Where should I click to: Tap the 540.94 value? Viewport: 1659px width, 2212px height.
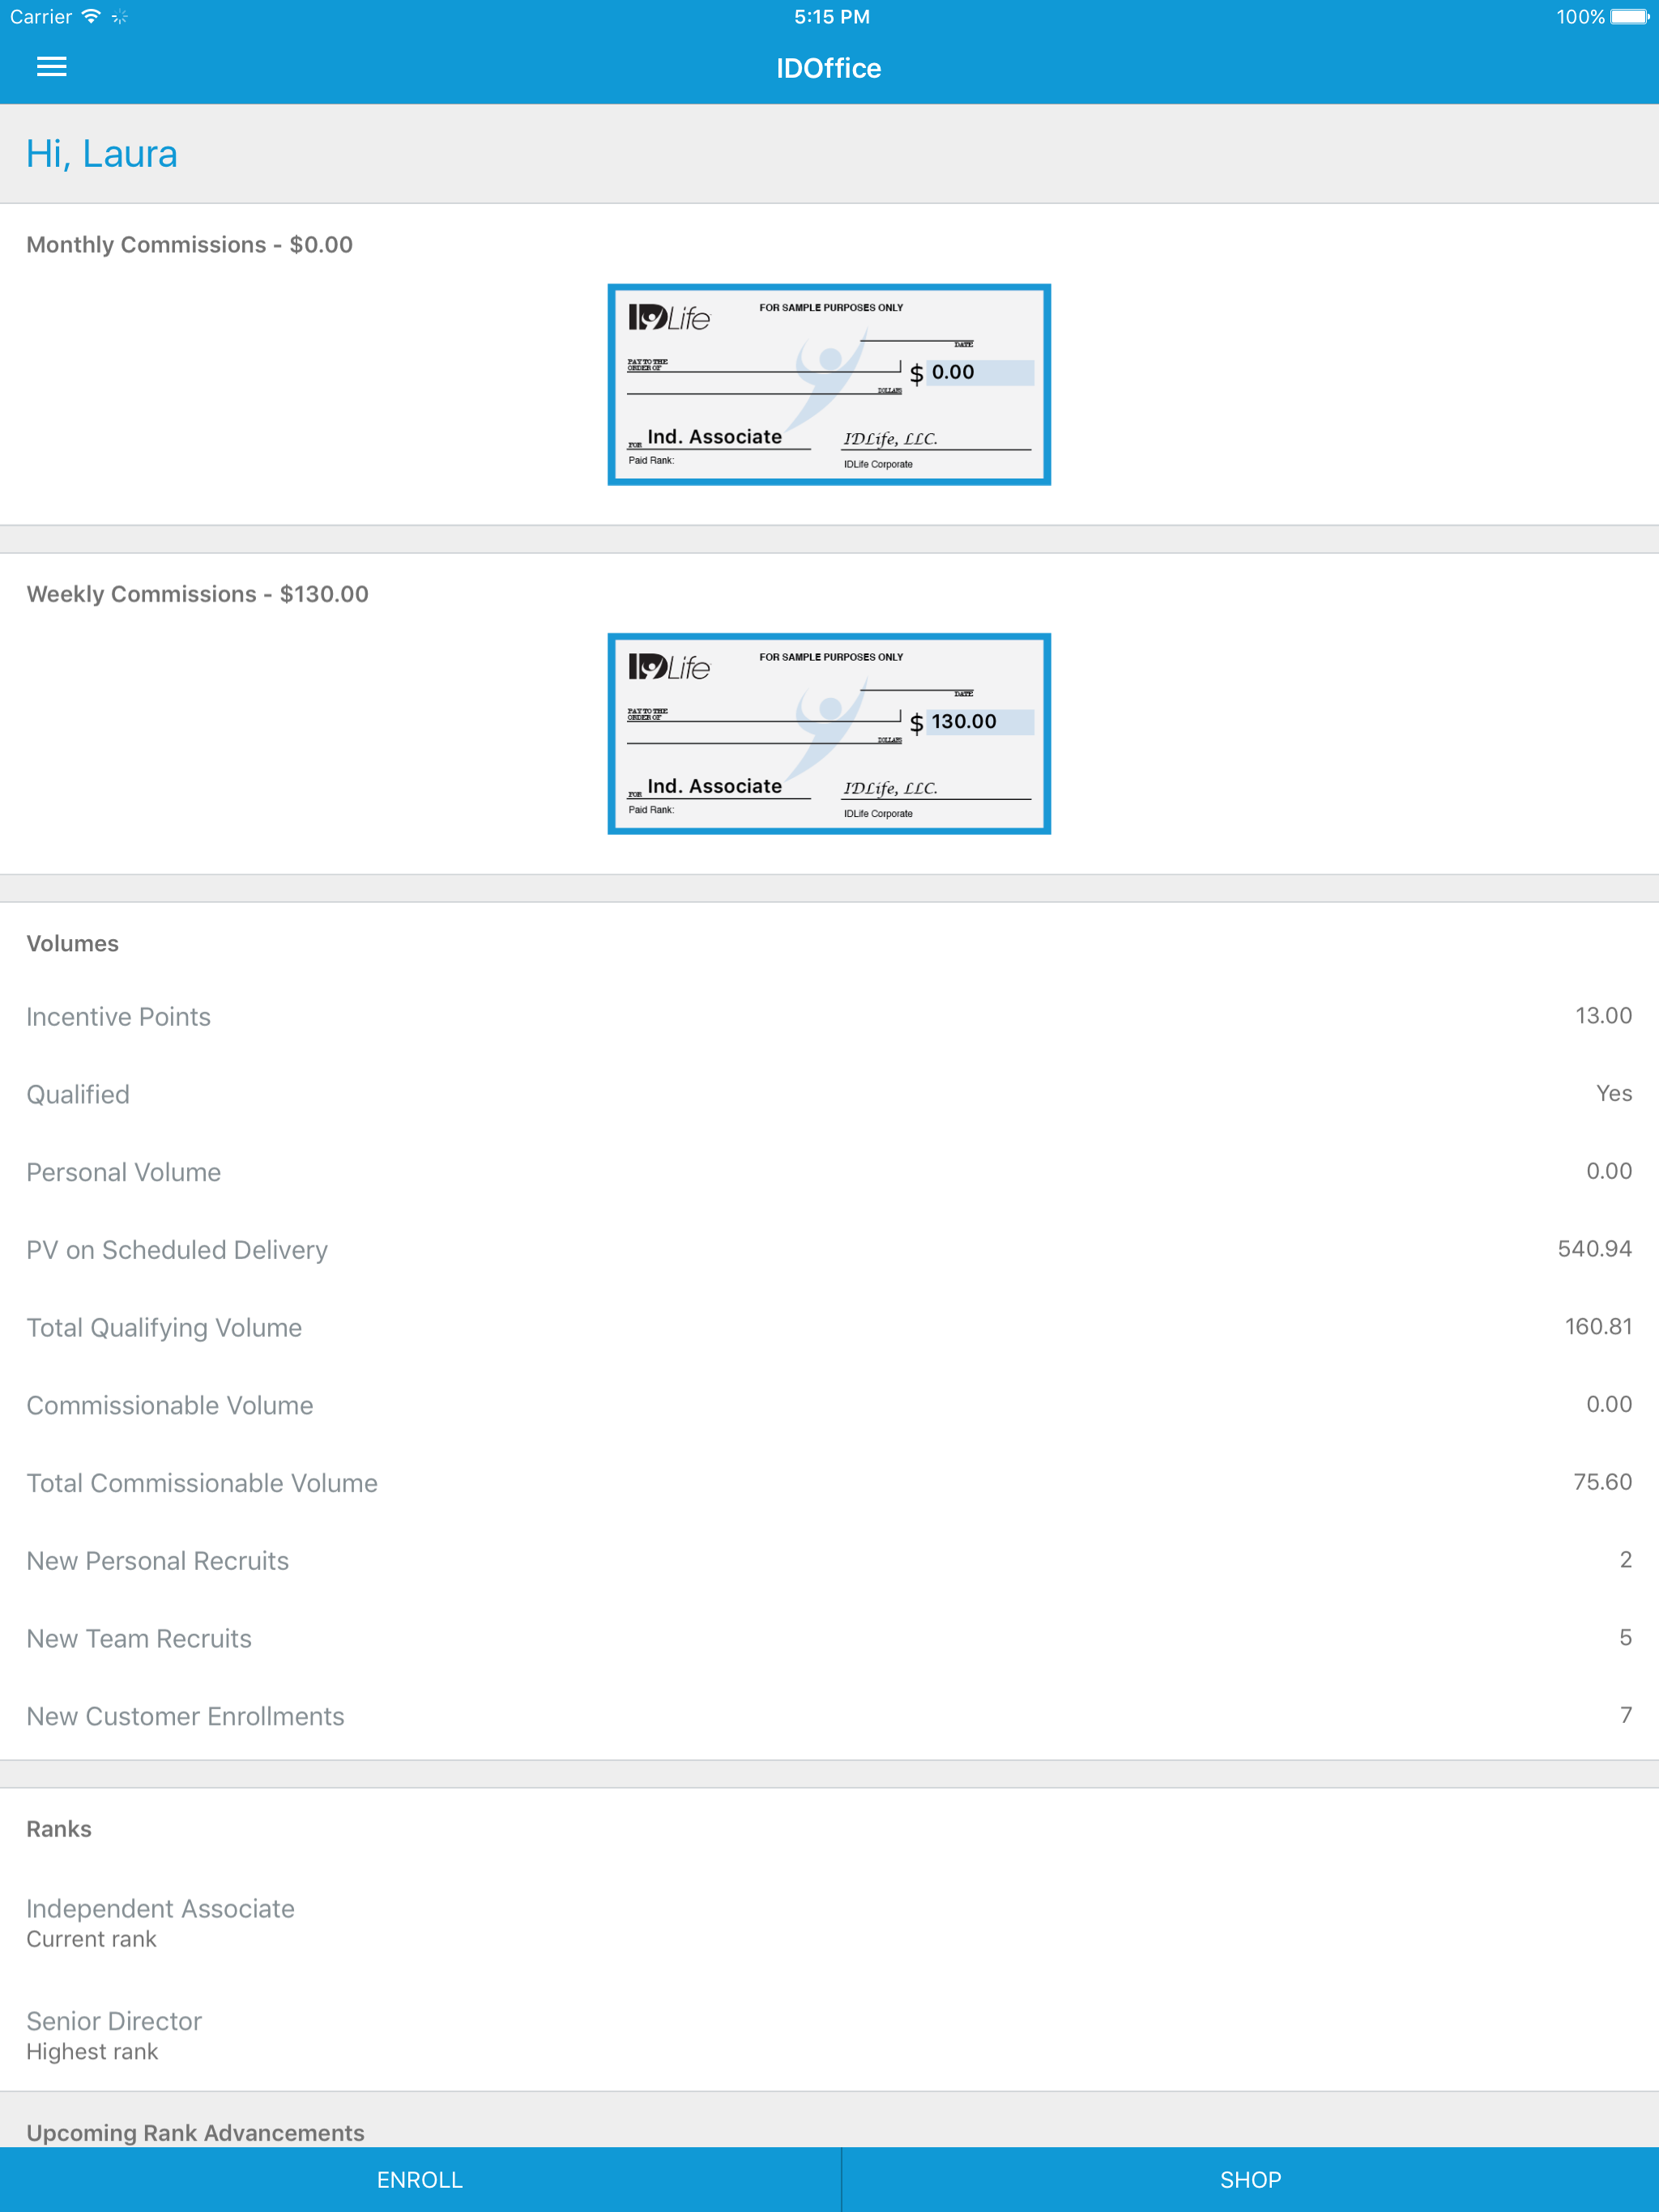coord(1594,1248)
